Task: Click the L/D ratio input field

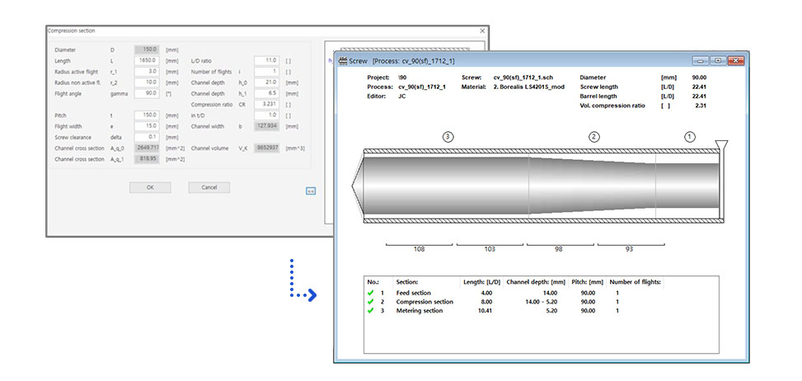Action: (x=267, y=60)
